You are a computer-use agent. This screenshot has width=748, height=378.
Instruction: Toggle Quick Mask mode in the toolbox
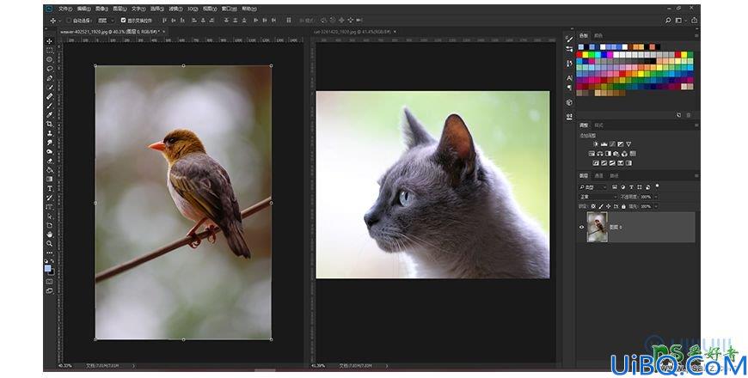pyautogui.click(x=50, y=282)
